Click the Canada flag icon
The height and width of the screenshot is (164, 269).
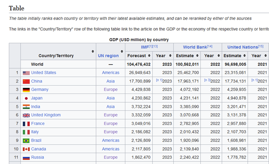(x=26, y=149)
